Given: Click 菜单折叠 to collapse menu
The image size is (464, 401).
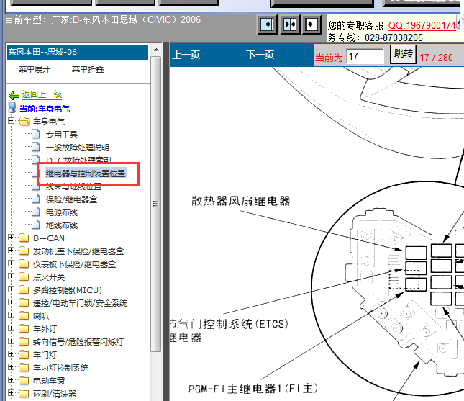Looking at the screenshot, I should [88, 69].
